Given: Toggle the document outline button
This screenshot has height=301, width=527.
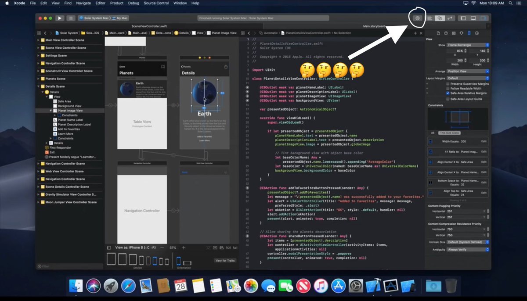Looking at the screenshot, I should tap(109, 247).
